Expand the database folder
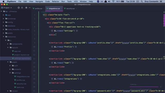Image resolution: width=165 pixels, height=93 pixels. click(3, 26)
